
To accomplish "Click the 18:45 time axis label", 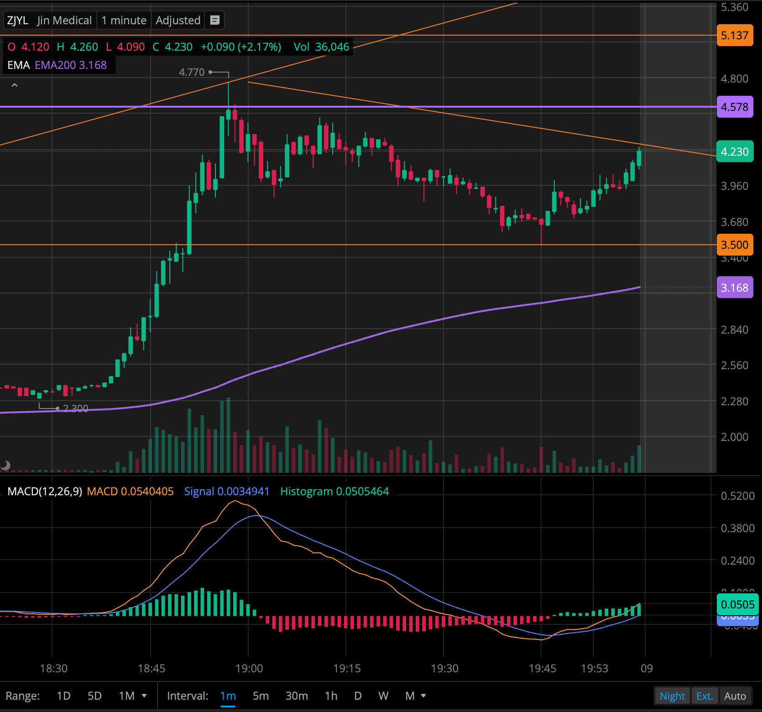I will click(151, 668).
